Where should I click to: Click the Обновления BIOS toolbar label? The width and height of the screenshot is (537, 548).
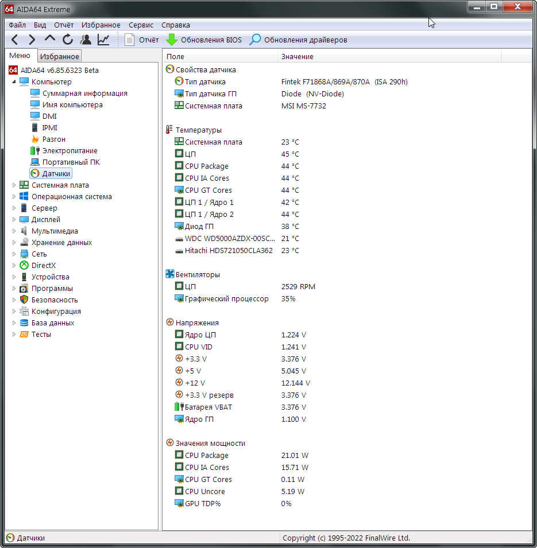point(211,40)
